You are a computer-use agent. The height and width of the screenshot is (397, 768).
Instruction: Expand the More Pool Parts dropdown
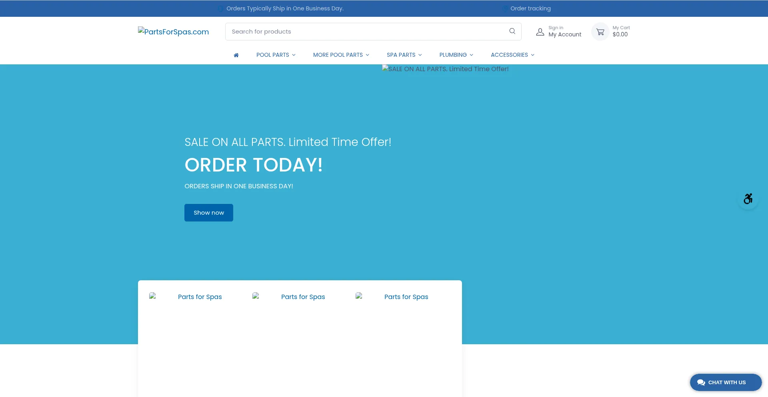(341, 55)
